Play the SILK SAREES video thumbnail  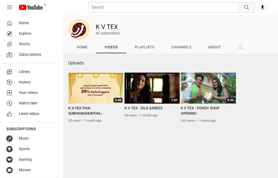[152, 88]
